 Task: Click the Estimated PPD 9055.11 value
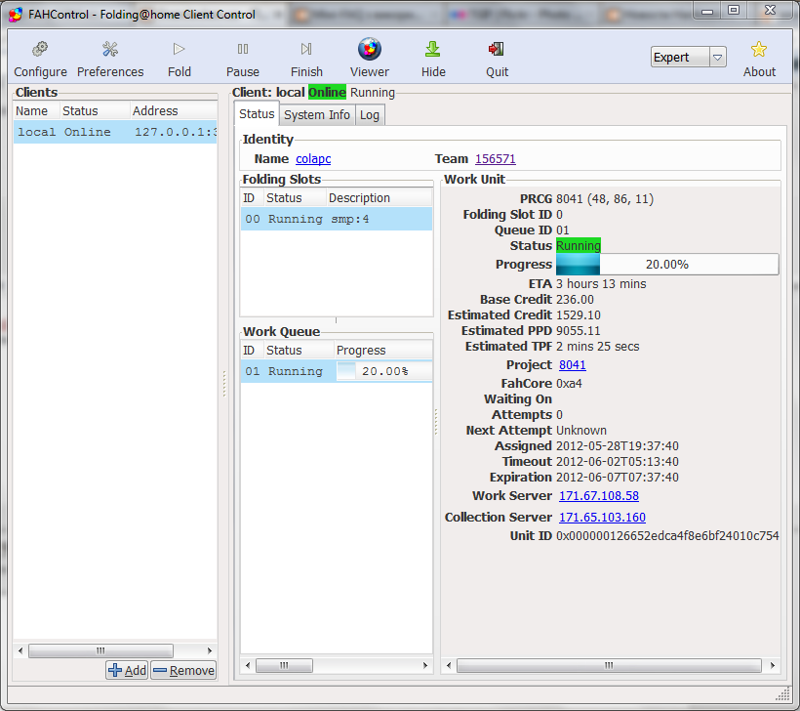click(579, 330)
